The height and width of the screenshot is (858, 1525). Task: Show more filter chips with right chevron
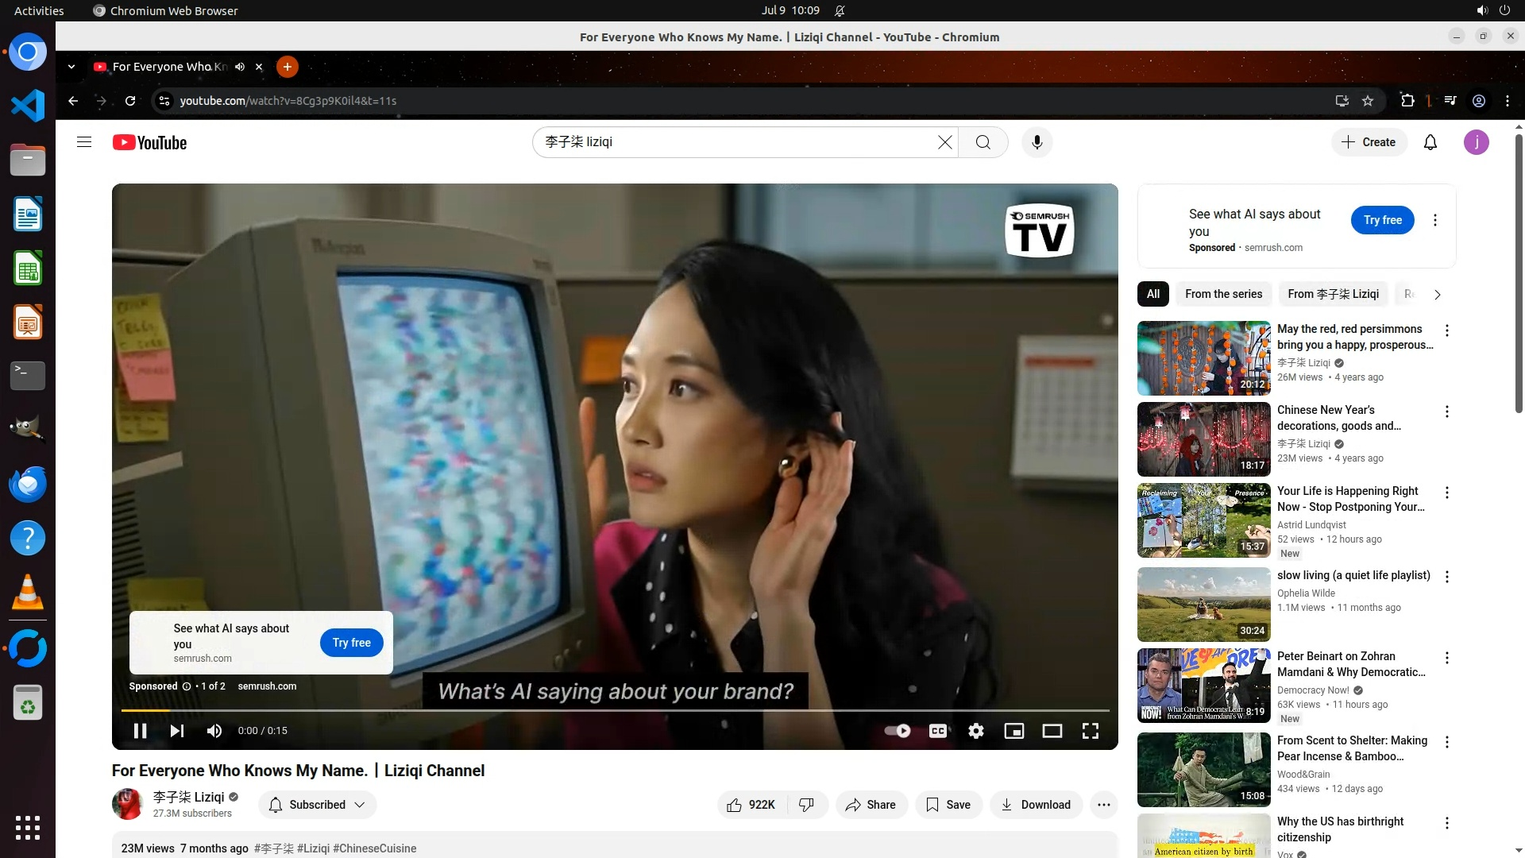[1437, 295]
